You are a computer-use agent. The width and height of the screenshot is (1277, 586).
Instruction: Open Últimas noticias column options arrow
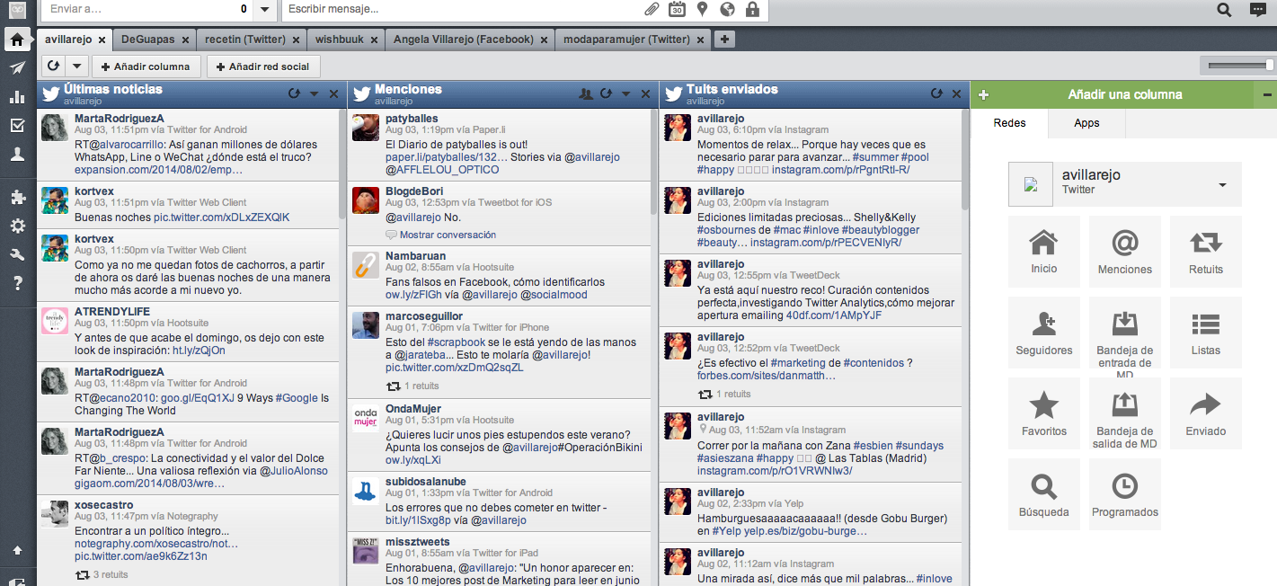coord(314,93)
